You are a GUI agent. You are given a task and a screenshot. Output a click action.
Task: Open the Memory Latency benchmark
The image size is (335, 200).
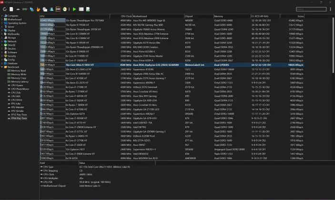(20, 81)
